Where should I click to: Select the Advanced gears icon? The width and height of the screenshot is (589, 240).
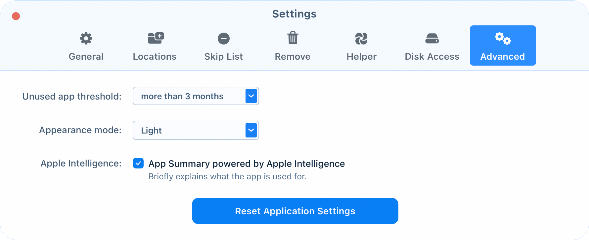click(502, 38)
